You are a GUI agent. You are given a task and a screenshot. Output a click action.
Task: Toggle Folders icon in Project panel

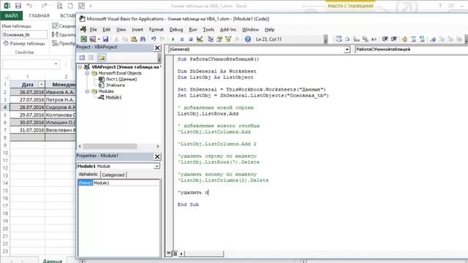click(x=102, y=58)
